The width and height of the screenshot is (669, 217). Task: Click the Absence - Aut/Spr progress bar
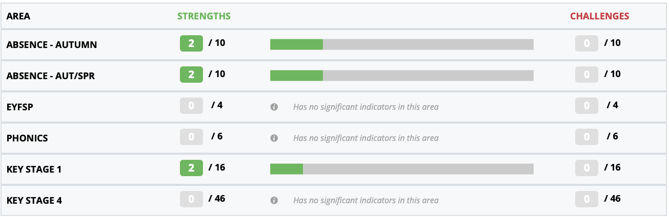402,76
